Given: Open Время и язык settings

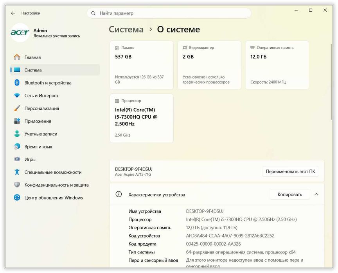Looking at the screenshot, I should coord(55,146).
